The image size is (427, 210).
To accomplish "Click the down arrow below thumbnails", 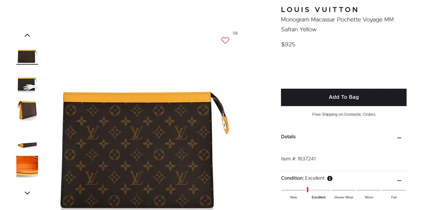I will click(x=27, y=193).
